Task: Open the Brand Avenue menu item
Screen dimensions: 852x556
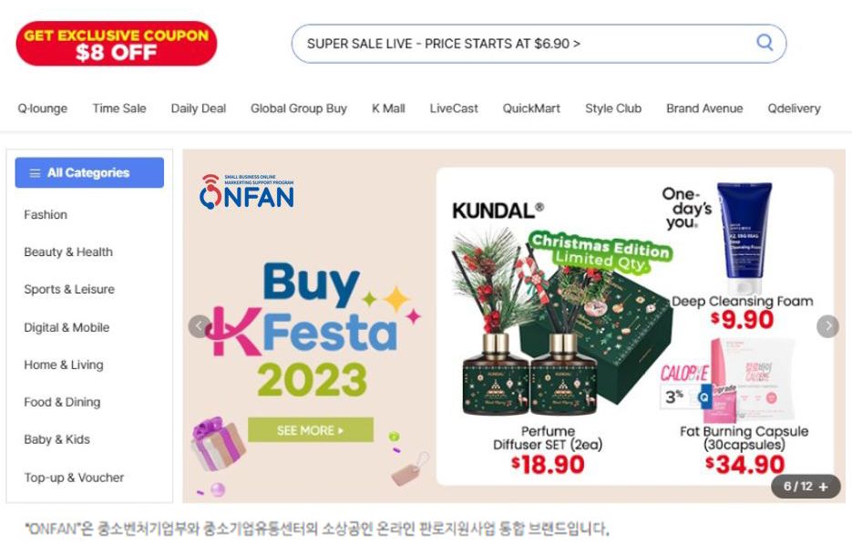Action: [703, 108]
